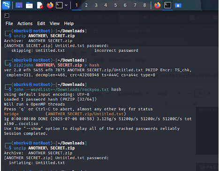Open the text editor launcher icon
Screen dimensions: 220x171
coord(40,5)
